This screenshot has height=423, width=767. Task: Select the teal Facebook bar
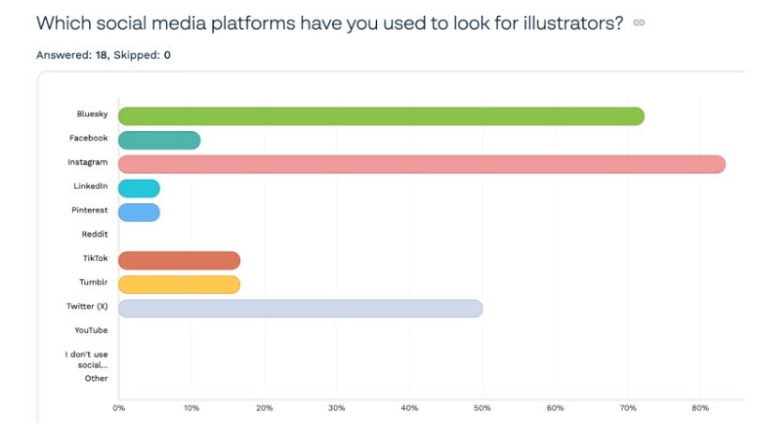click(x=158, y=140)
